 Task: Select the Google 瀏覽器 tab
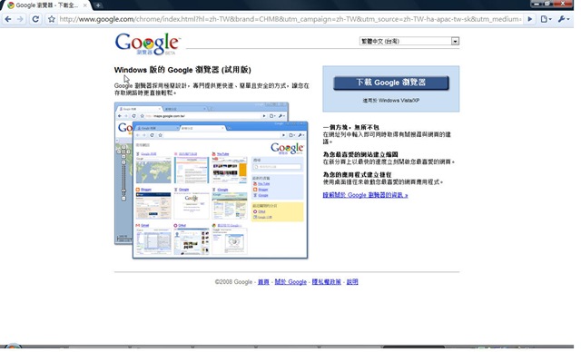45,5
